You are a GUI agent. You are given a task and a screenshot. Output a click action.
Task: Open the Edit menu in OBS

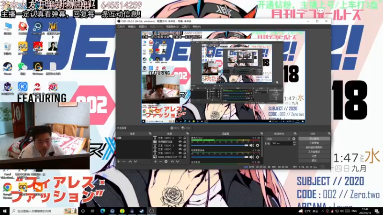pos(132,27)
